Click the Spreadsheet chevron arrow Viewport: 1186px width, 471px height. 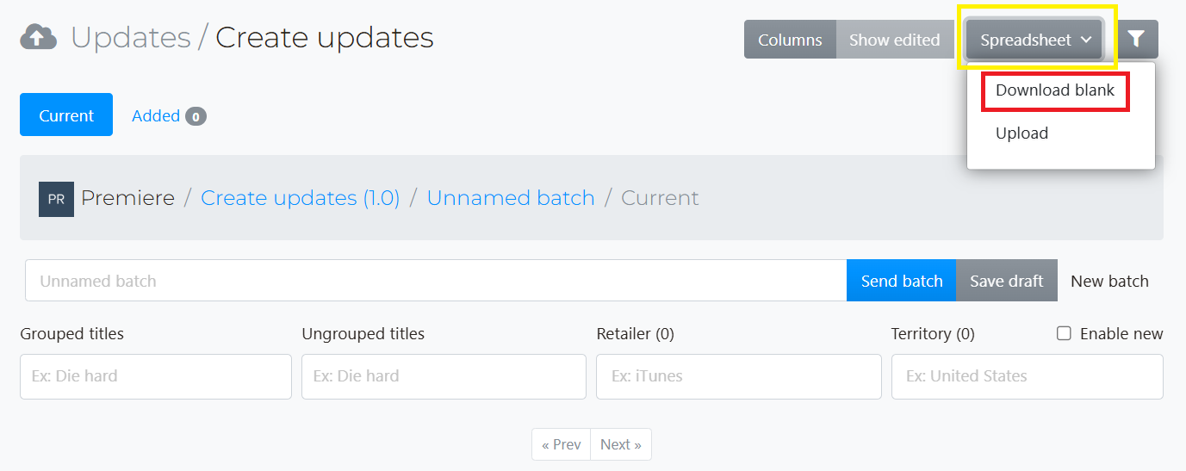click(x=1086, y=40)
